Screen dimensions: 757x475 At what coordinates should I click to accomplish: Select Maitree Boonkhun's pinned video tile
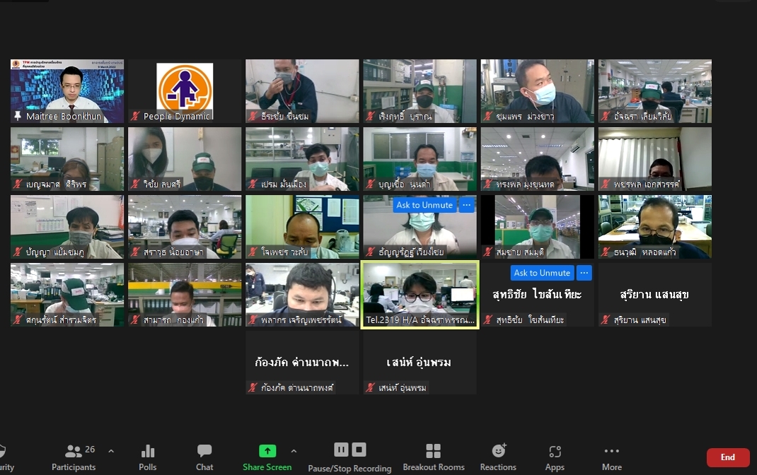point(67,90)
